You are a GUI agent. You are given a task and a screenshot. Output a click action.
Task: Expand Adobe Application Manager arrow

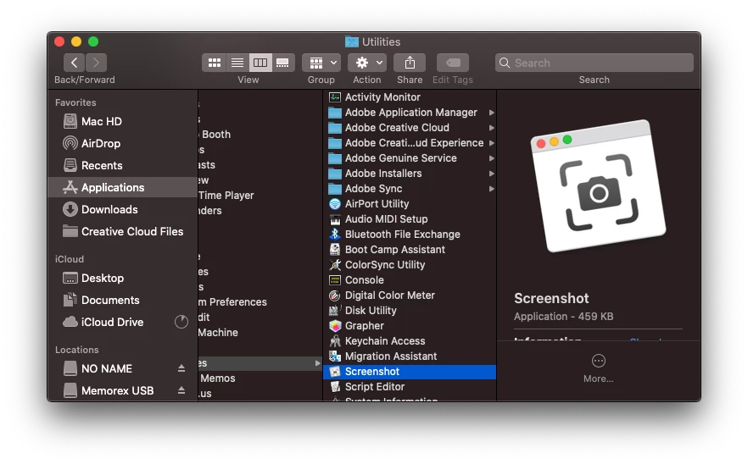click(491, 113)
